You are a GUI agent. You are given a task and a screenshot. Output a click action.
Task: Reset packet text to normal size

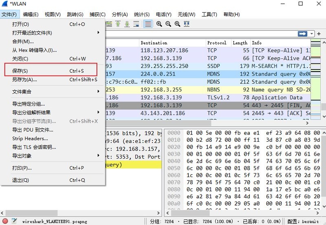pos(177,24)
